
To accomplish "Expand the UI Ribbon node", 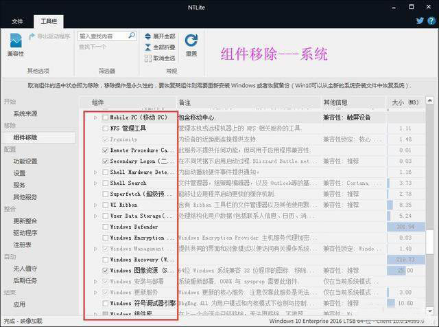I will [95, 205].
